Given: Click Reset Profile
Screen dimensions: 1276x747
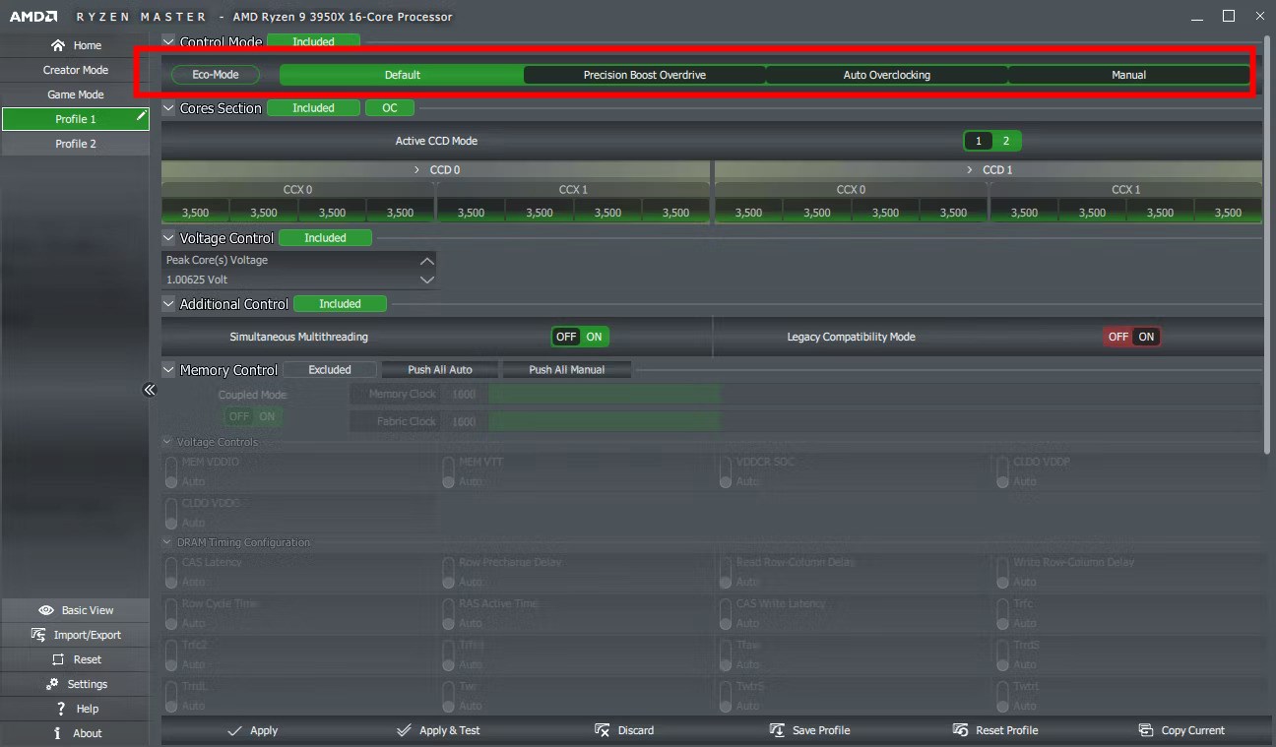Looking at the screenshot, I should [x=995, y=730].
